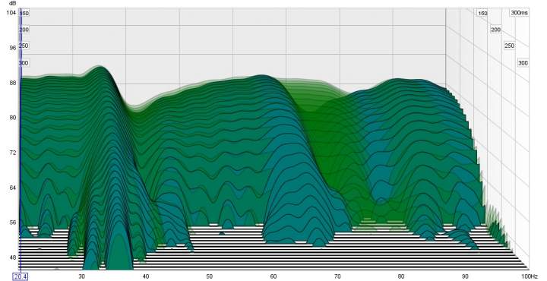
Task: Click the 30 label on frequency axis
Action: click(81, 276)
